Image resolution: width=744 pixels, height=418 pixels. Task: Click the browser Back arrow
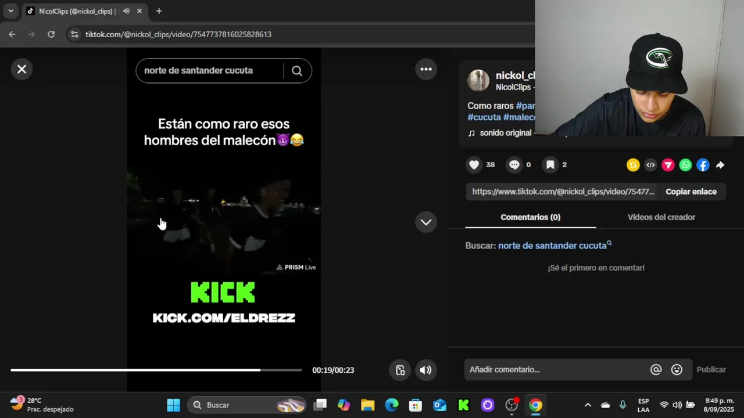12,34
